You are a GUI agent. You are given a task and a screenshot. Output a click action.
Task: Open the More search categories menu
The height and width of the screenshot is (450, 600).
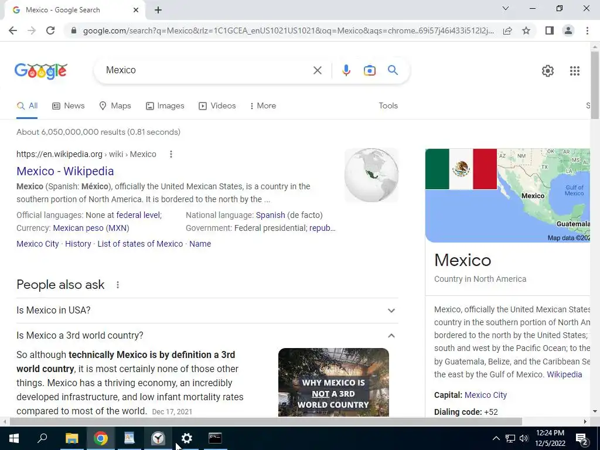263,106
